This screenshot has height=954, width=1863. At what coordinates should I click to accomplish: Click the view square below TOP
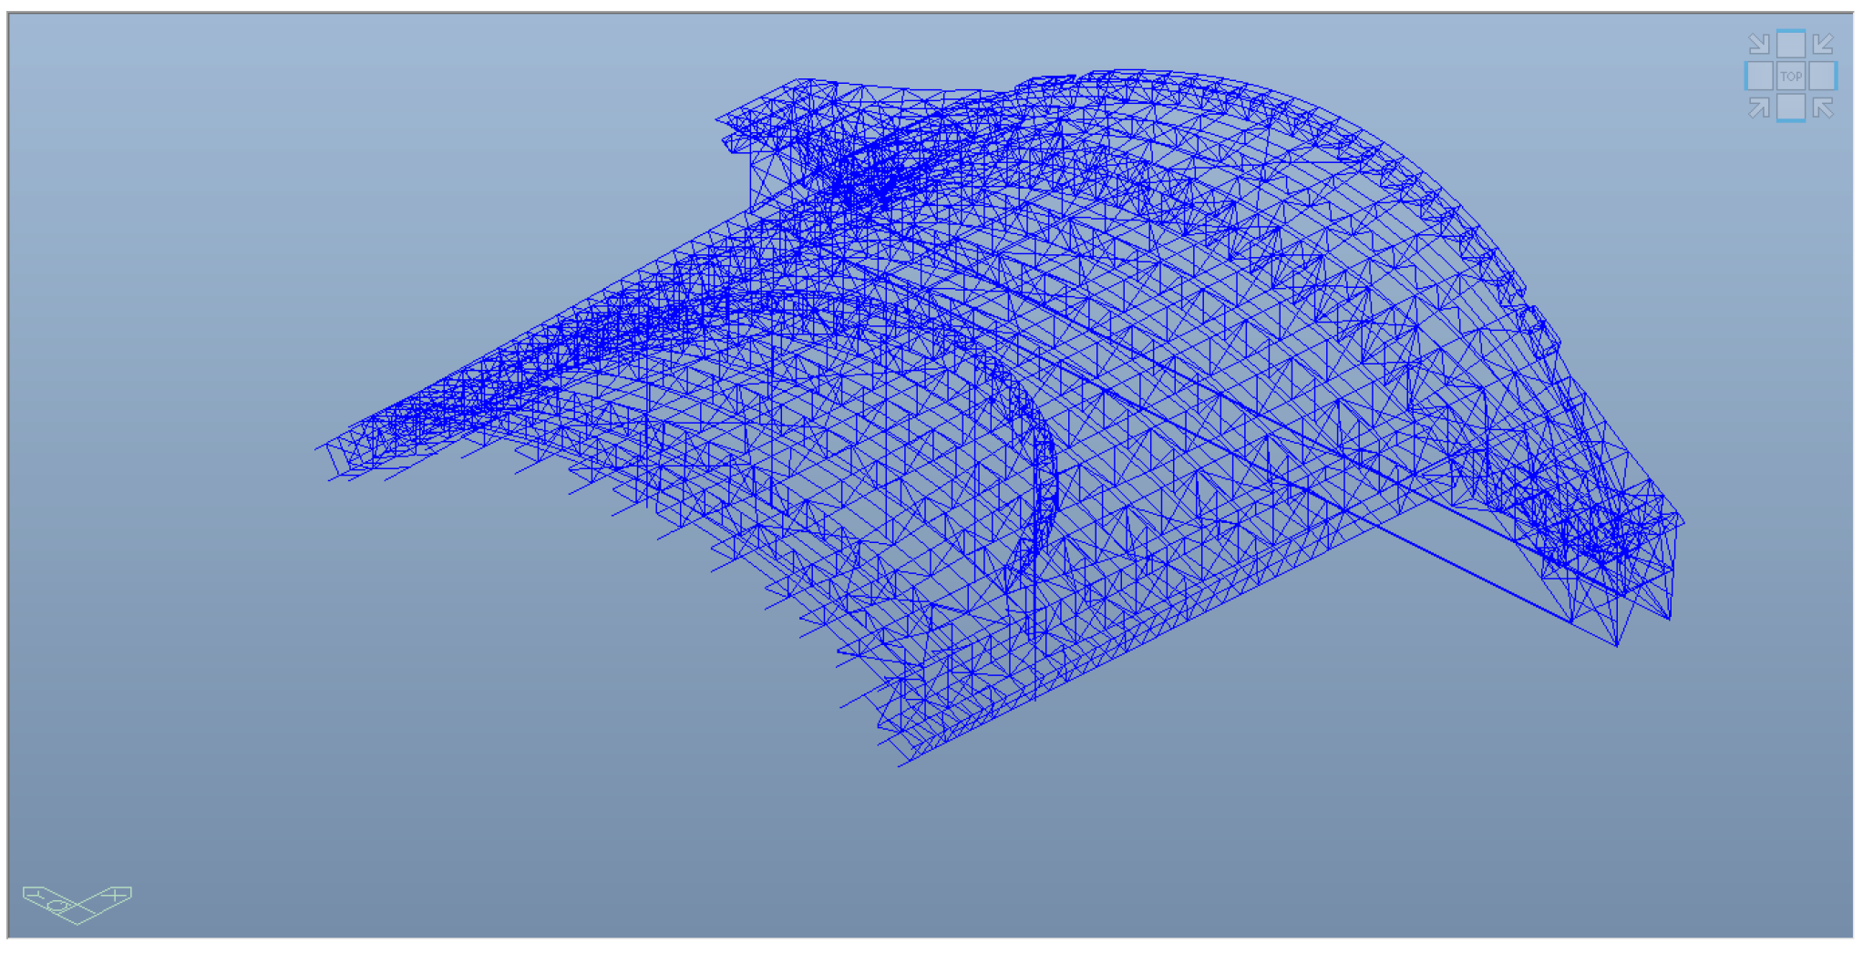pyautogui.click(x=1790, y=108)
